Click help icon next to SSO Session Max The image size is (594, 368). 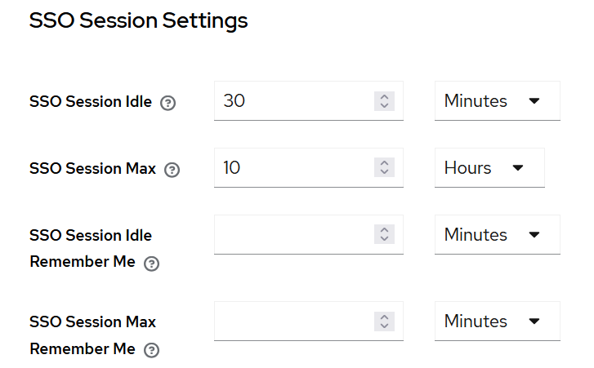coord(172,170)
